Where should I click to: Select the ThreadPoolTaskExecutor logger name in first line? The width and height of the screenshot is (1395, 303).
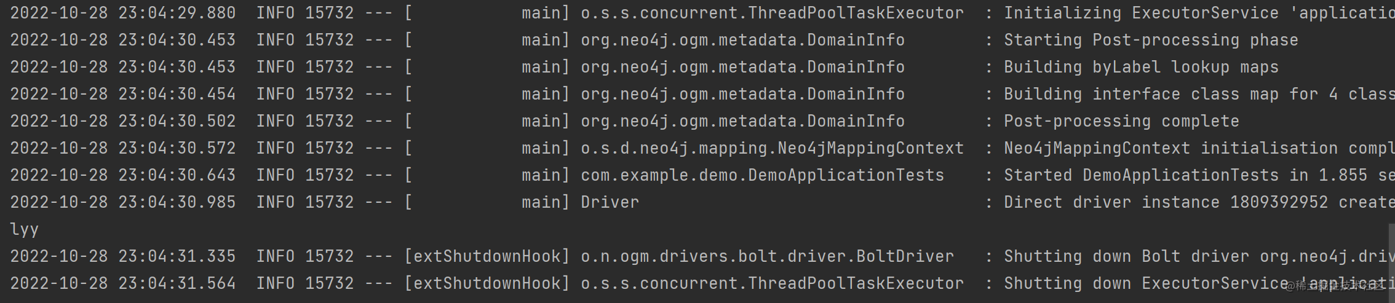pos(772,13)
